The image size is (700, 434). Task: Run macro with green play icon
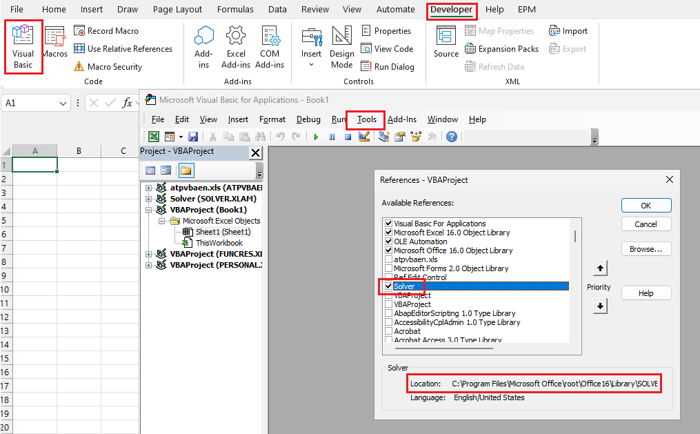(316, 137)
